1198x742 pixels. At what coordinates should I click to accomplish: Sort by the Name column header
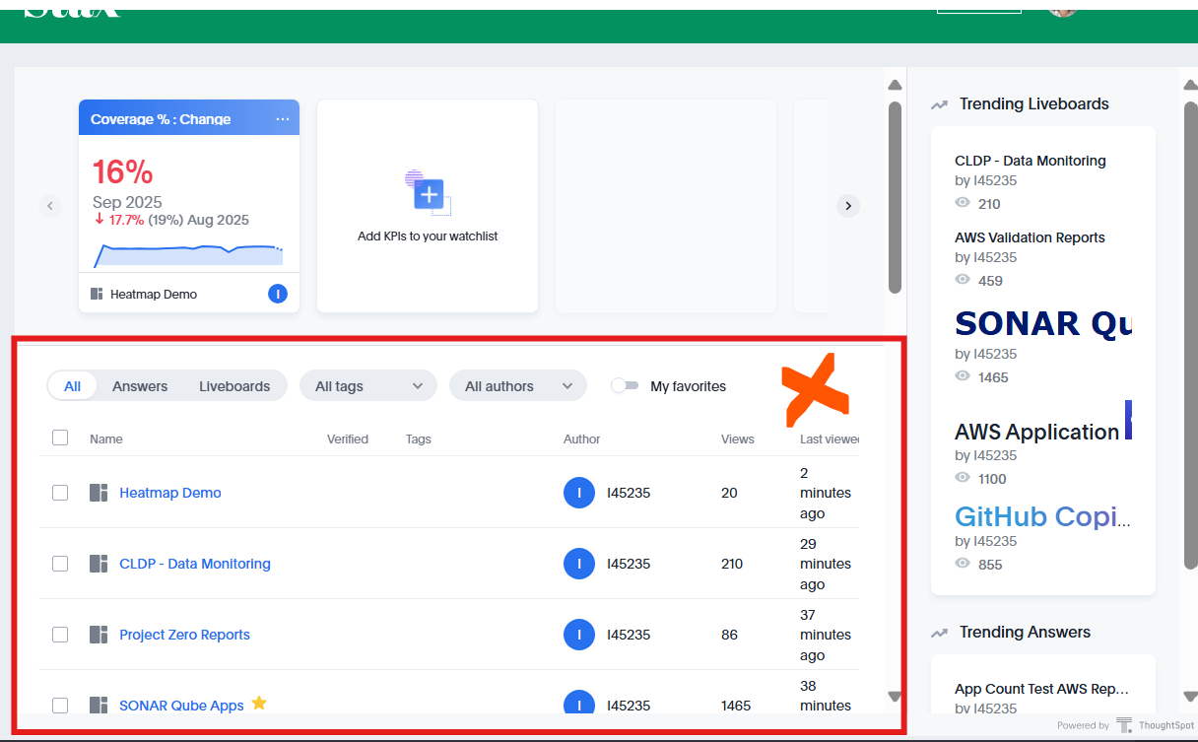[x=106, y=439]
